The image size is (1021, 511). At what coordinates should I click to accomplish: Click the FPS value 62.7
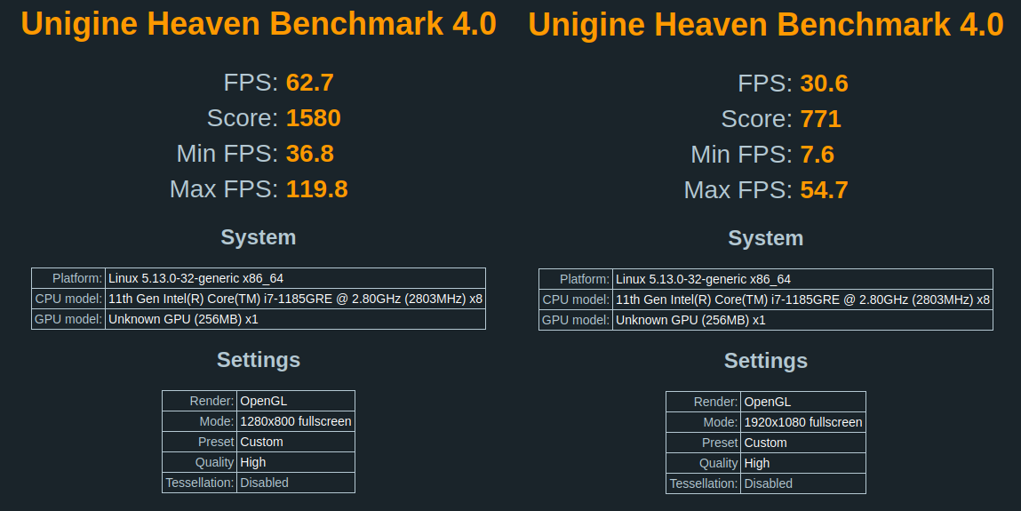coord(310,83)
